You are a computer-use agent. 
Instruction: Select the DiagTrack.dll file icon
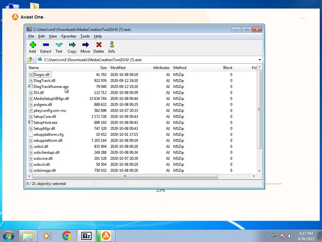click(31, 80)
